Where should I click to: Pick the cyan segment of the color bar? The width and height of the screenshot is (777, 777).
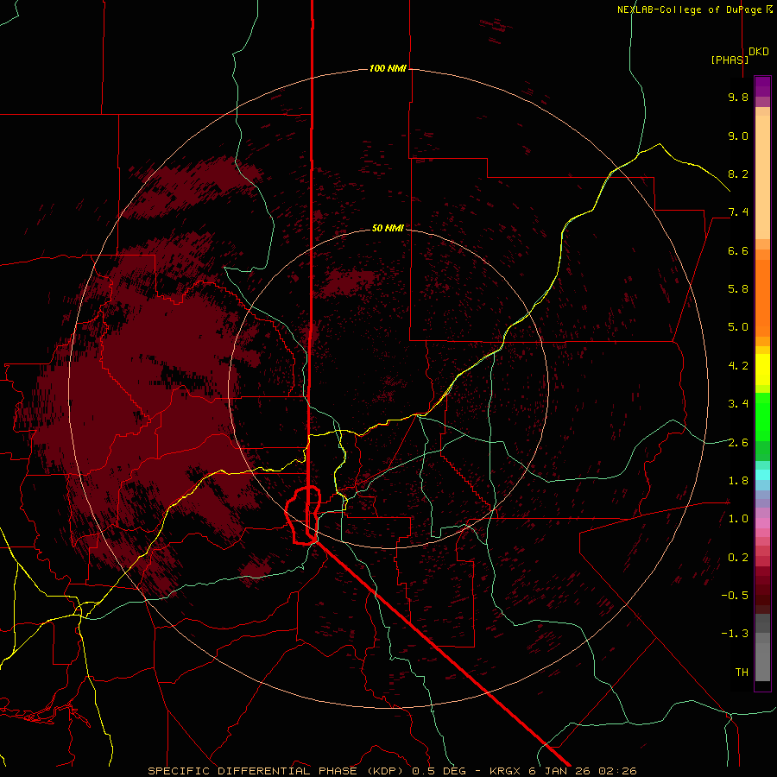(762, 475)
